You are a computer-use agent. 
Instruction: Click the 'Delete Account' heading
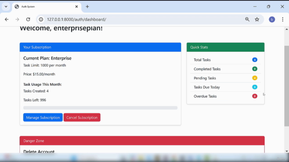[39, 151]
